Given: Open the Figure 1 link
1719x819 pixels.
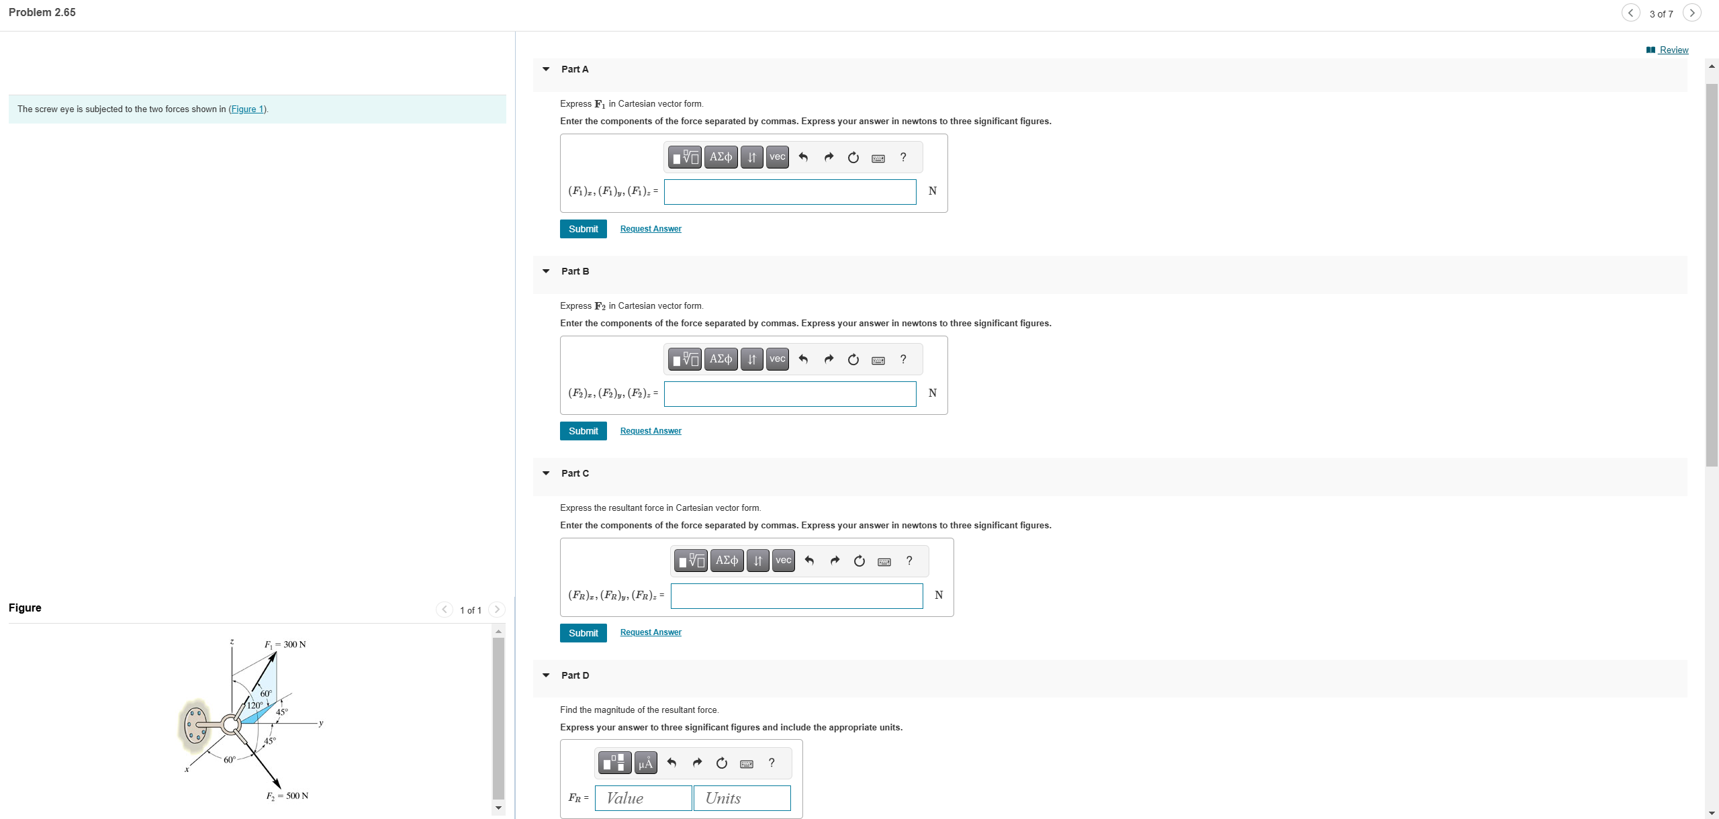Looking at the screenshot, I should pos(248,109).
